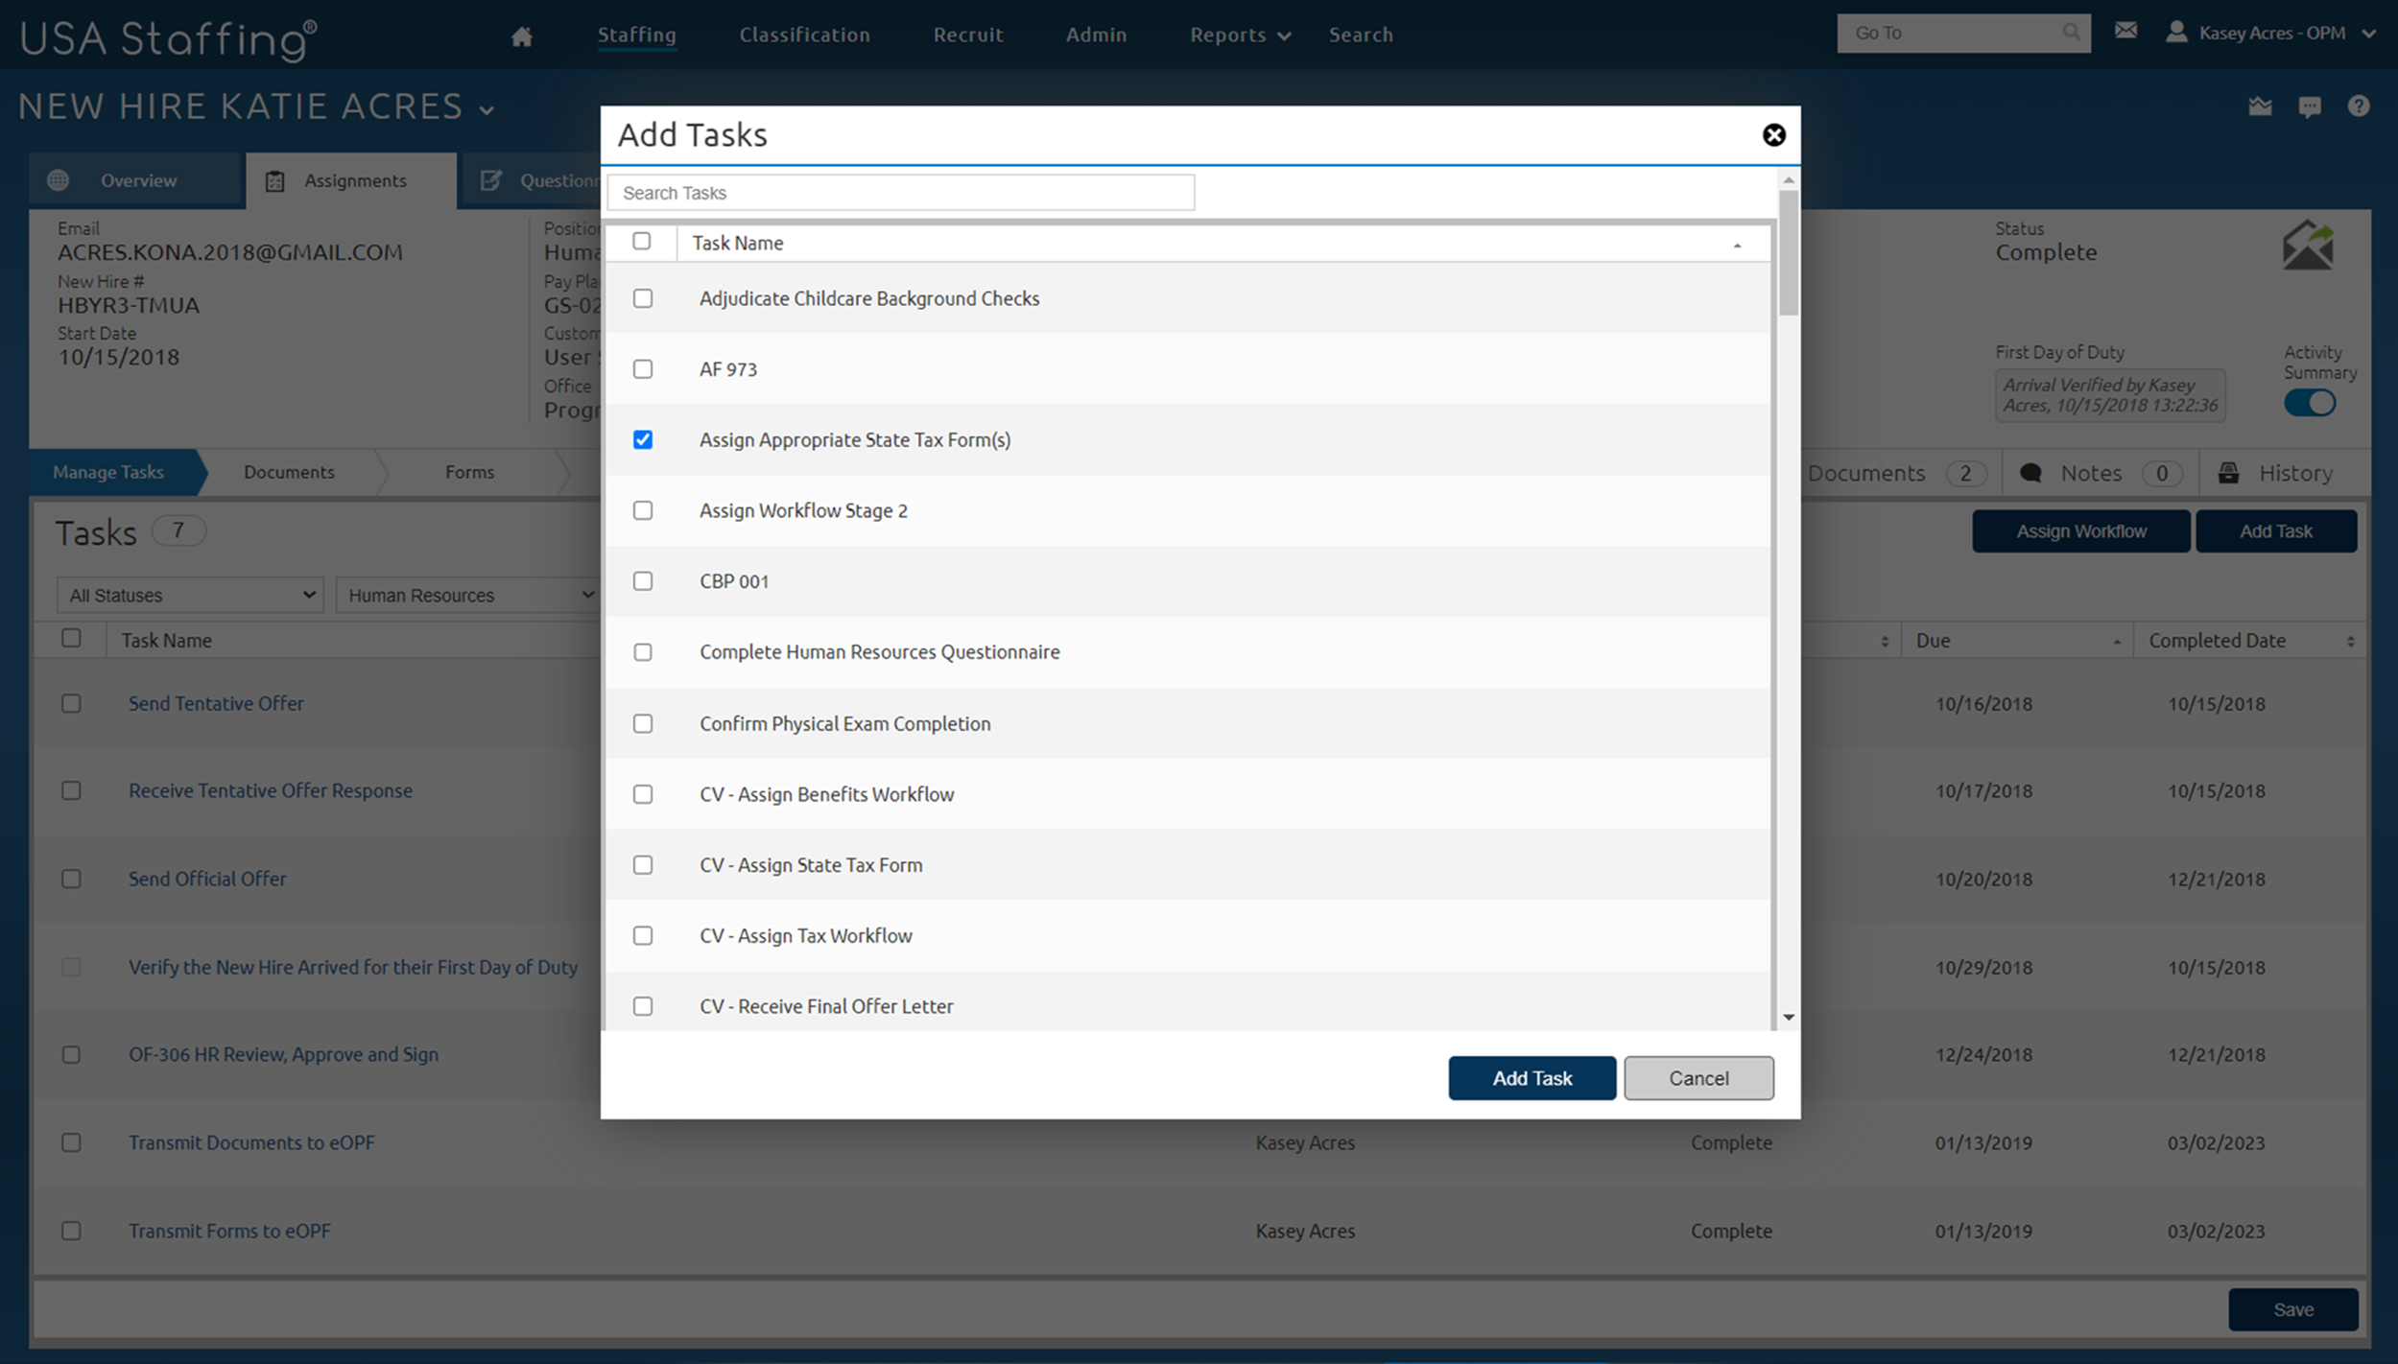The width and height of the screenshot is (2398, 1364).
Task: Expand the Kasey Acres - OPM user menu
Action: coord(2369,34)
